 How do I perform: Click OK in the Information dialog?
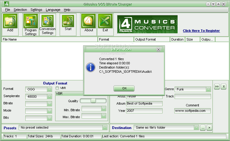(x=124, y=88)
